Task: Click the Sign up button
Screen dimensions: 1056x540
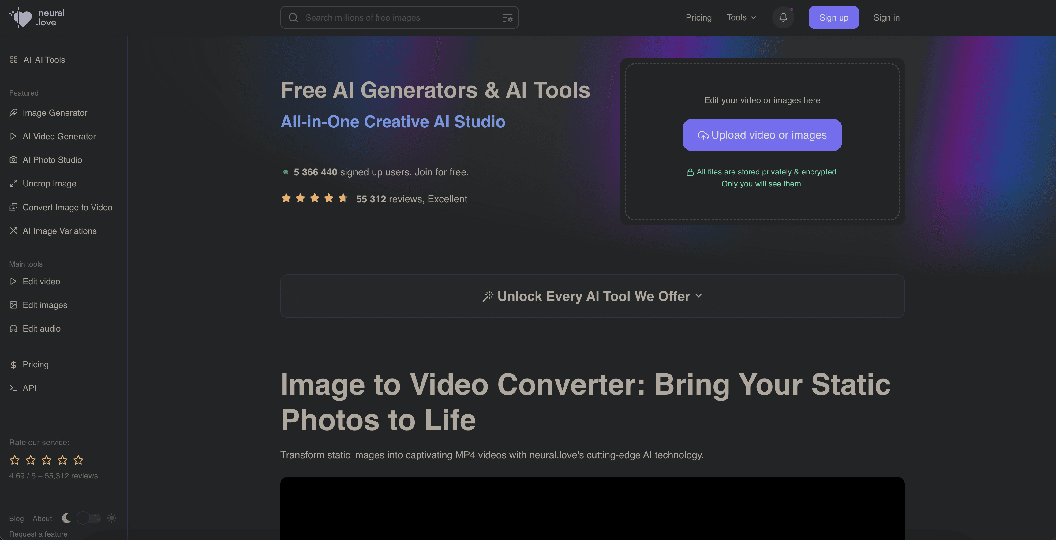Action: 833,18
